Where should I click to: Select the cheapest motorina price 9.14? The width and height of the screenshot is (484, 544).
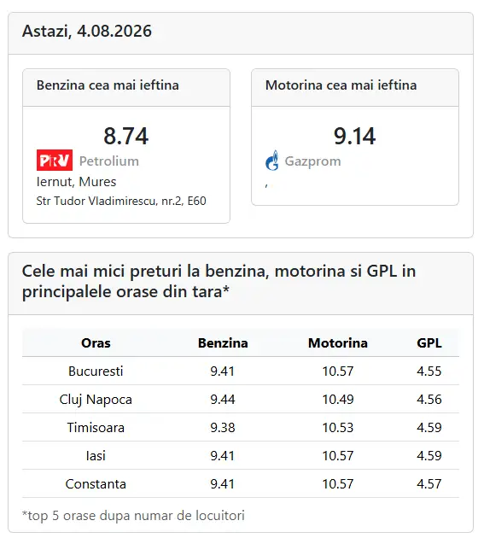coord(355,136)
